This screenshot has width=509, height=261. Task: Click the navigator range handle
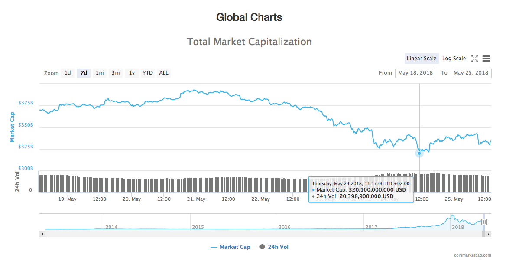(484, 222)
